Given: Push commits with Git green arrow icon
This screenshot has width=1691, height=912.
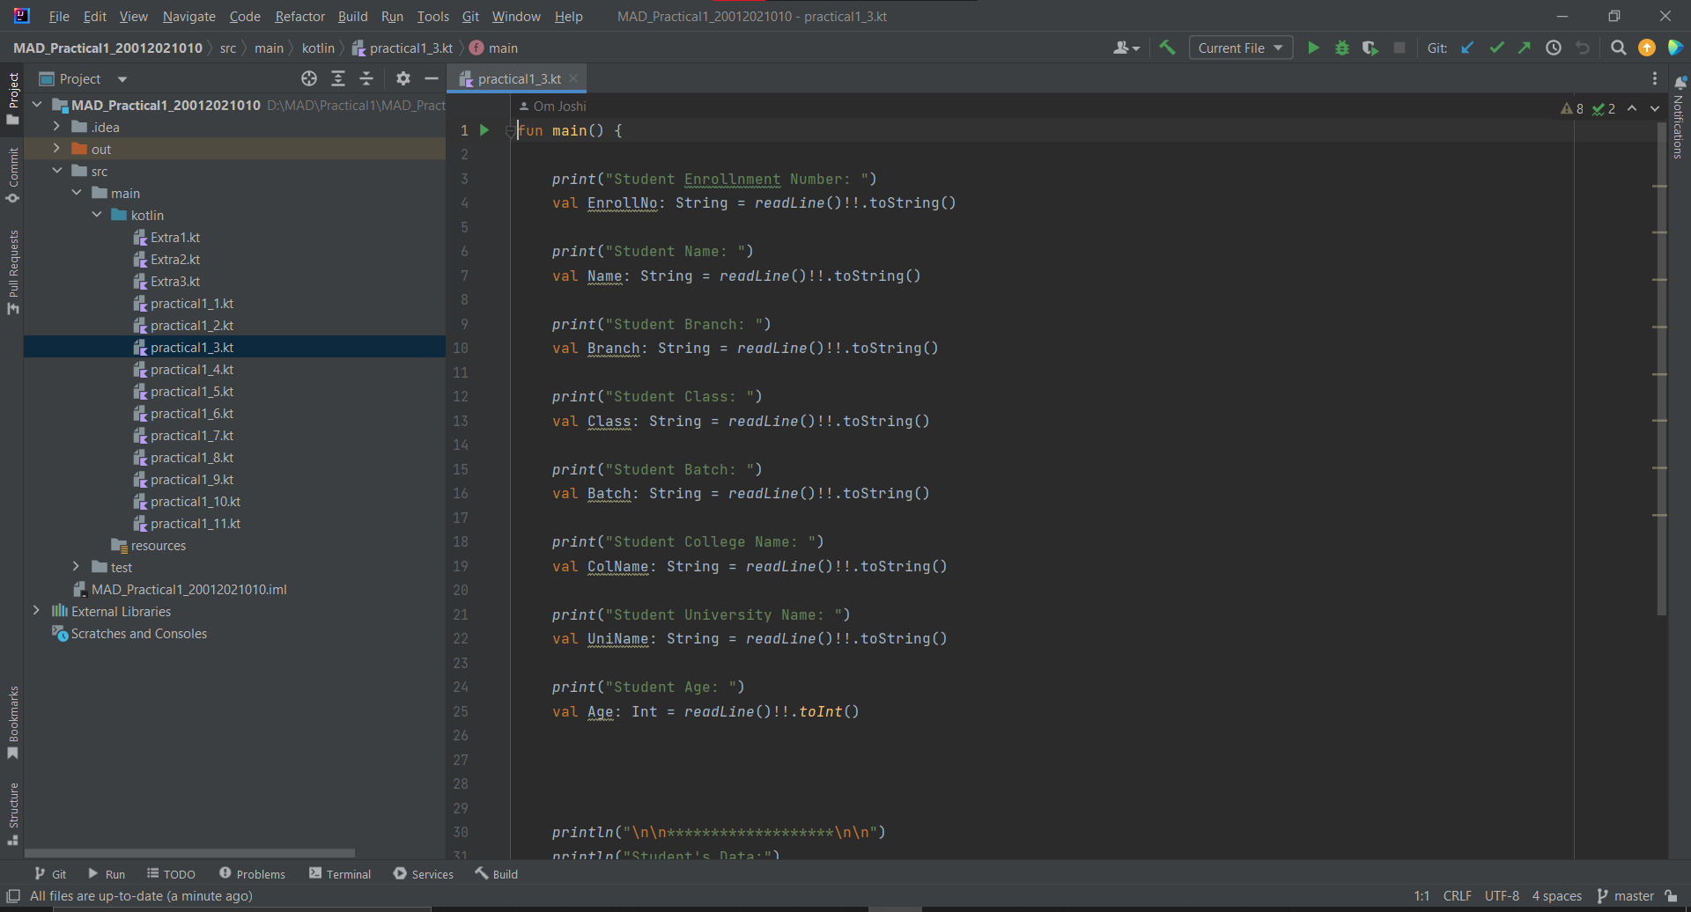Looking at the screenshot, I should (x=1525, y=48).
